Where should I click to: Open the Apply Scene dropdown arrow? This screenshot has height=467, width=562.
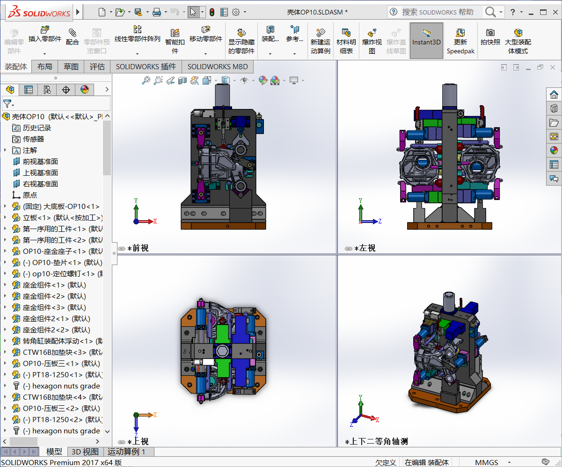284,81
